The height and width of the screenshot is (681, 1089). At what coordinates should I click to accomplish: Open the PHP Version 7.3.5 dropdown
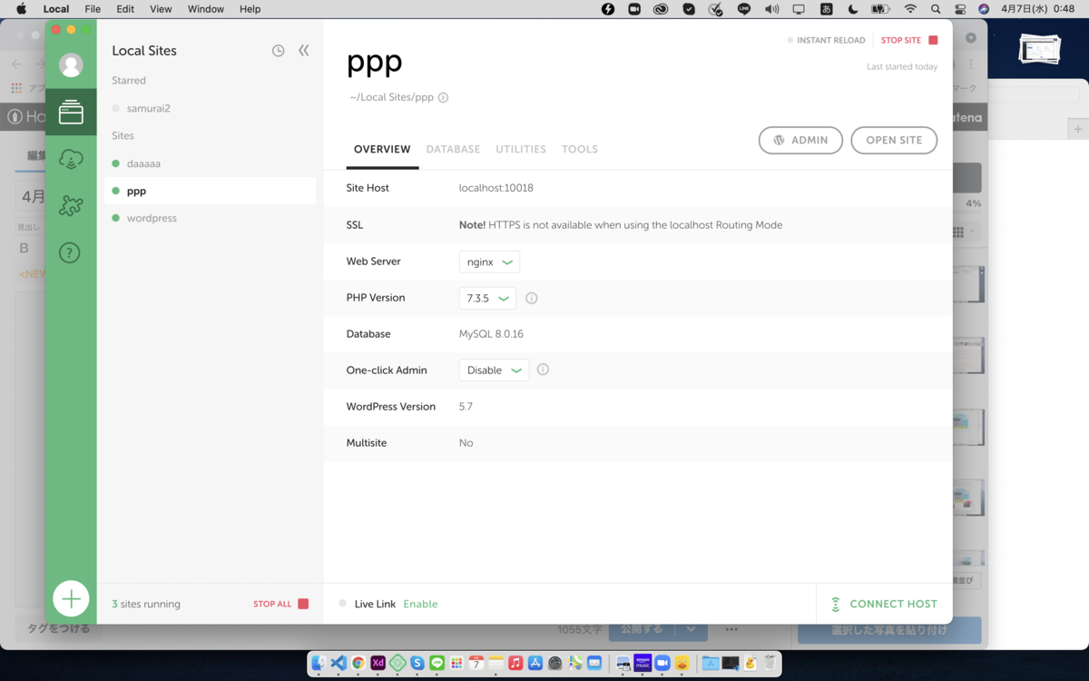click(x=487, y=298)
